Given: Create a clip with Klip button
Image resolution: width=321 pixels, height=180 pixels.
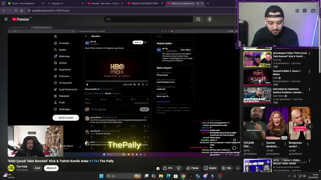Looking at the screenshot, I should tap(226, 168).
